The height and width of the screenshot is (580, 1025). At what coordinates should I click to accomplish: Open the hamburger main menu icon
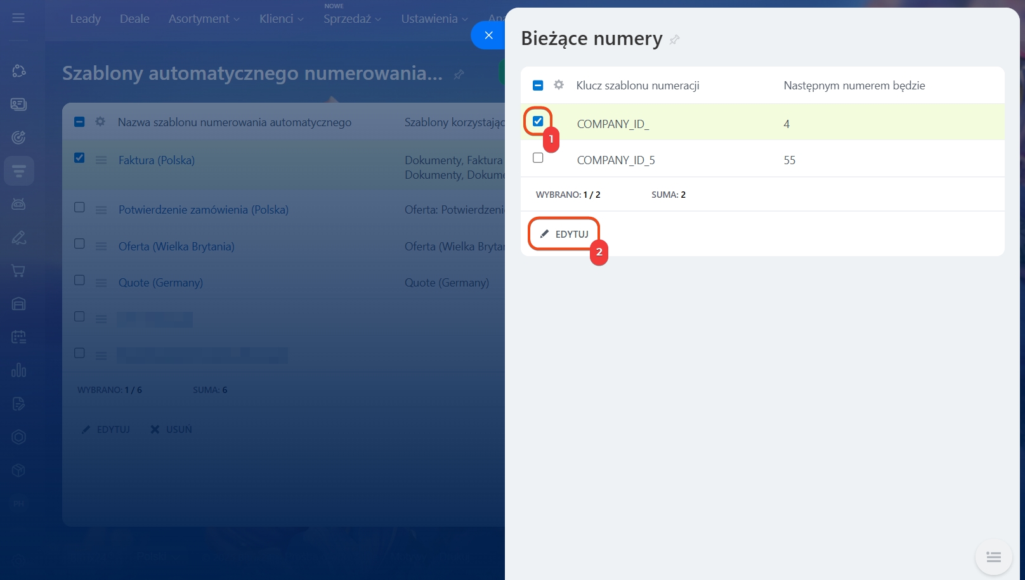(18, 18)
